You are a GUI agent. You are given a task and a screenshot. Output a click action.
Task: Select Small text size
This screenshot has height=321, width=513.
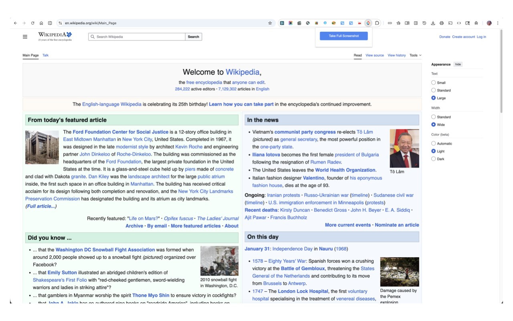tap(433, 83)
